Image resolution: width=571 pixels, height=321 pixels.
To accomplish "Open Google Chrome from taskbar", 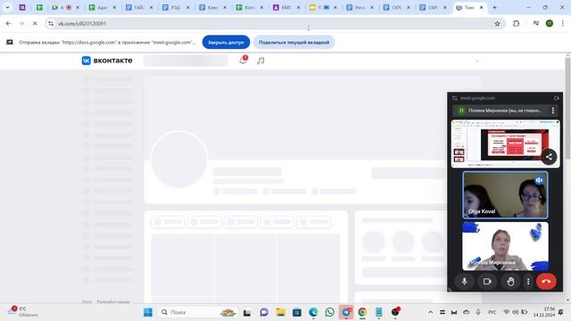I will 362,312.
